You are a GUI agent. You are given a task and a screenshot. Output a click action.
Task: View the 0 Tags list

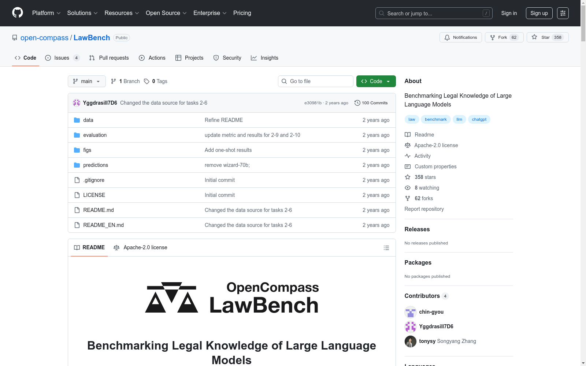(x=156, y=81)
